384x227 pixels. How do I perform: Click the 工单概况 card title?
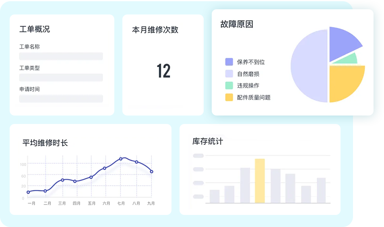click(35, 29)
